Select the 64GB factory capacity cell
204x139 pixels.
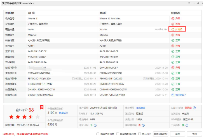[31, 29]
